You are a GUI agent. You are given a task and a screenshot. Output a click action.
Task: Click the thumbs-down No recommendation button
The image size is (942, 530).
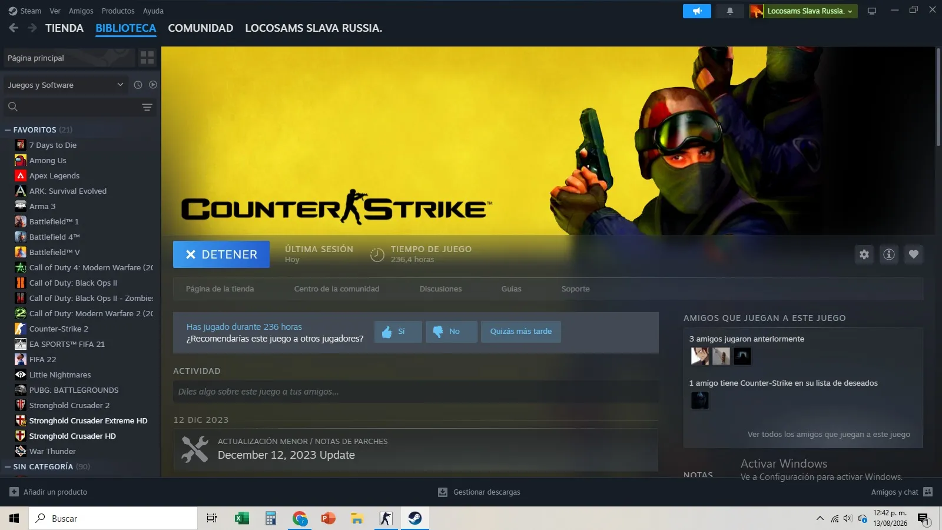pos(452,332)
